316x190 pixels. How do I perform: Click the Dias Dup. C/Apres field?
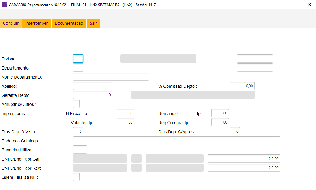[x=235, y=131]
